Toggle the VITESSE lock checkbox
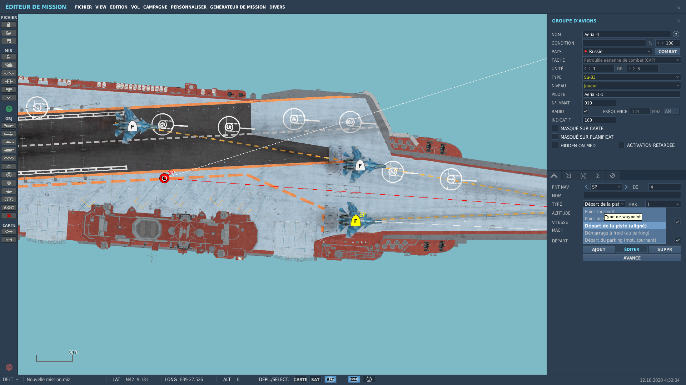Image resolution: width=686 pixels, height=385 pixels. point(677,222)
